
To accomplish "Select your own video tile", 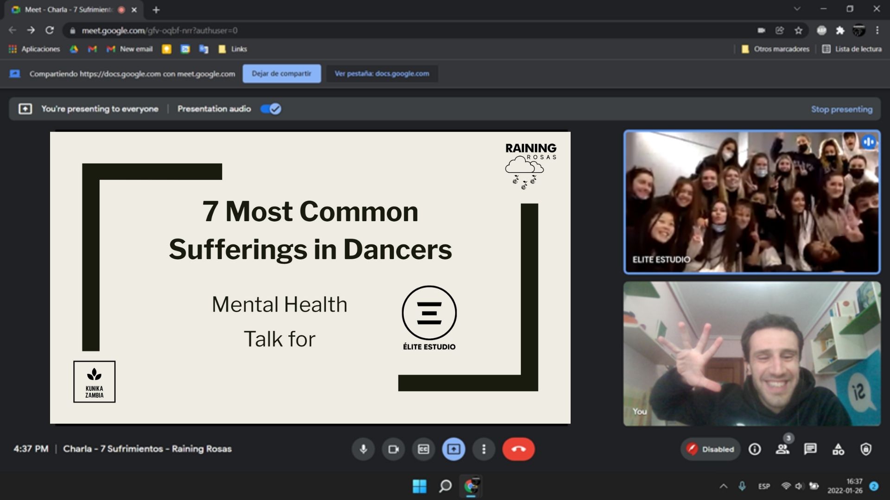I will (x=752, y=354).
